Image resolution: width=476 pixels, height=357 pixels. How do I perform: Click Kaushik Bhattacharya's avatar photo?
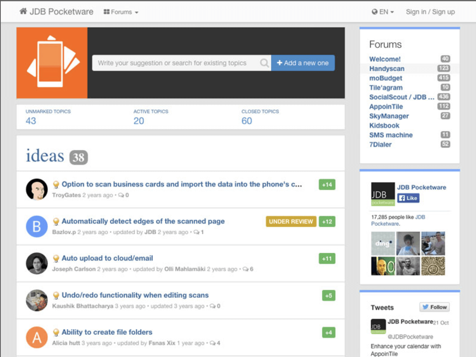pyautogui.click(x=37, y=300)
